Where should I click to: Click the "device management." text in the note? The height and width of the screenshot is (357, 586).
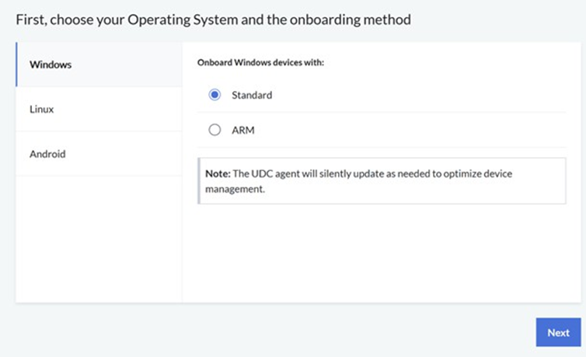click(235, 188)
